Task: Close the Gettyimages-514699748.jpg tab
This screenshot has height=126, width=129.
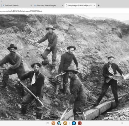Action: (94, 6)
